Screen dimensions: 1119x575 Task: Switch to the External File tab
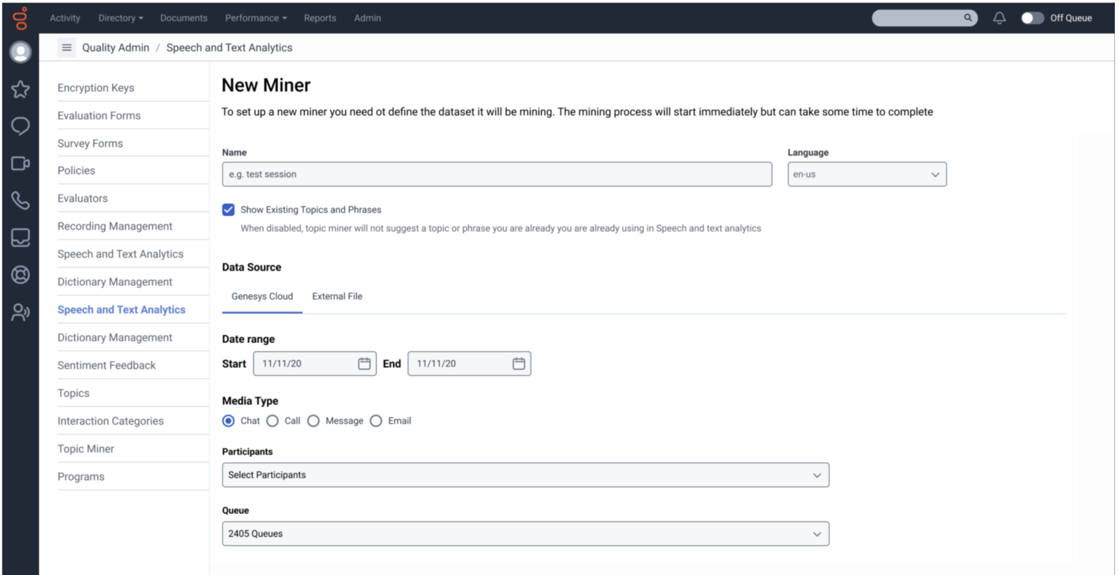tap(337, 296)
